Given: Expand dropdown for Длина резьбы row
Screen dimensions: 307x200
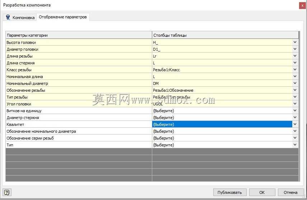Looking at the screenshot, I should [295, 56].
